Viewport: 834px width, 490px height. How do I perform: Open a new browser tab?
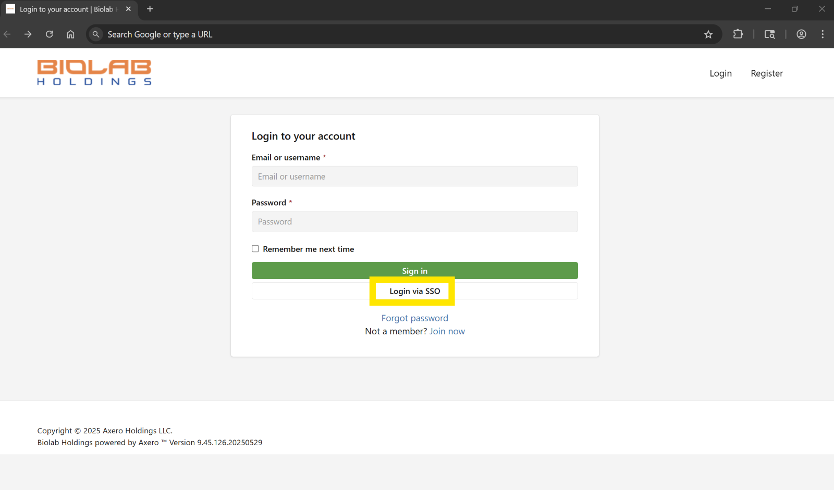tap(150, 8)
